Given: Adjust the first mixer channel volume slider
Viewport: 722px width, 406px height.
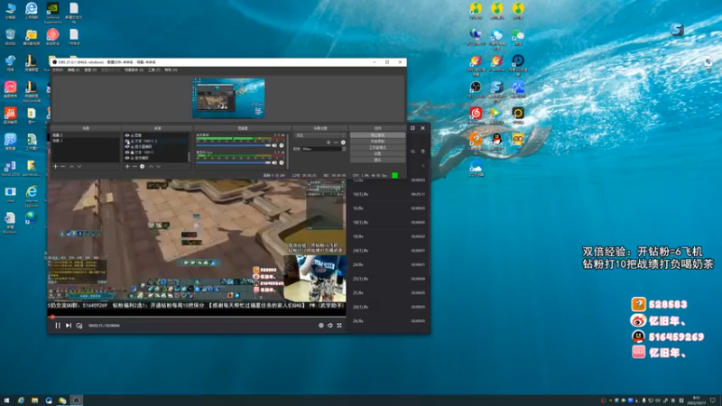Looking at the screenshot, I should tap(234, 145).
